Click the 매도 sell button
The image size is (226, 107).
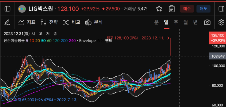coord(203,9)
